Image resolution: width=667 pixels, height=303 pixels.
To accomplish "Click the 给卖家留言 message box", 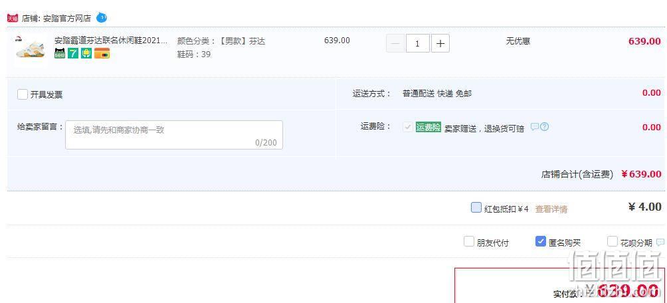I will tap(174, 135).
